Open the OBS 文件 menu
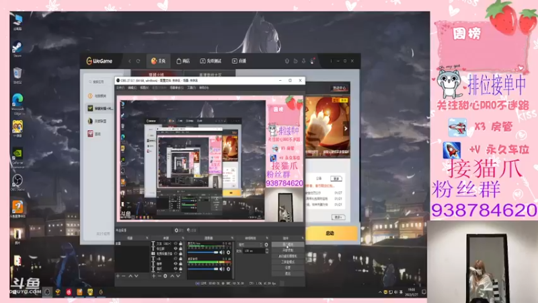This screenshot has height=303, width=538. click(x=120, y=88)
